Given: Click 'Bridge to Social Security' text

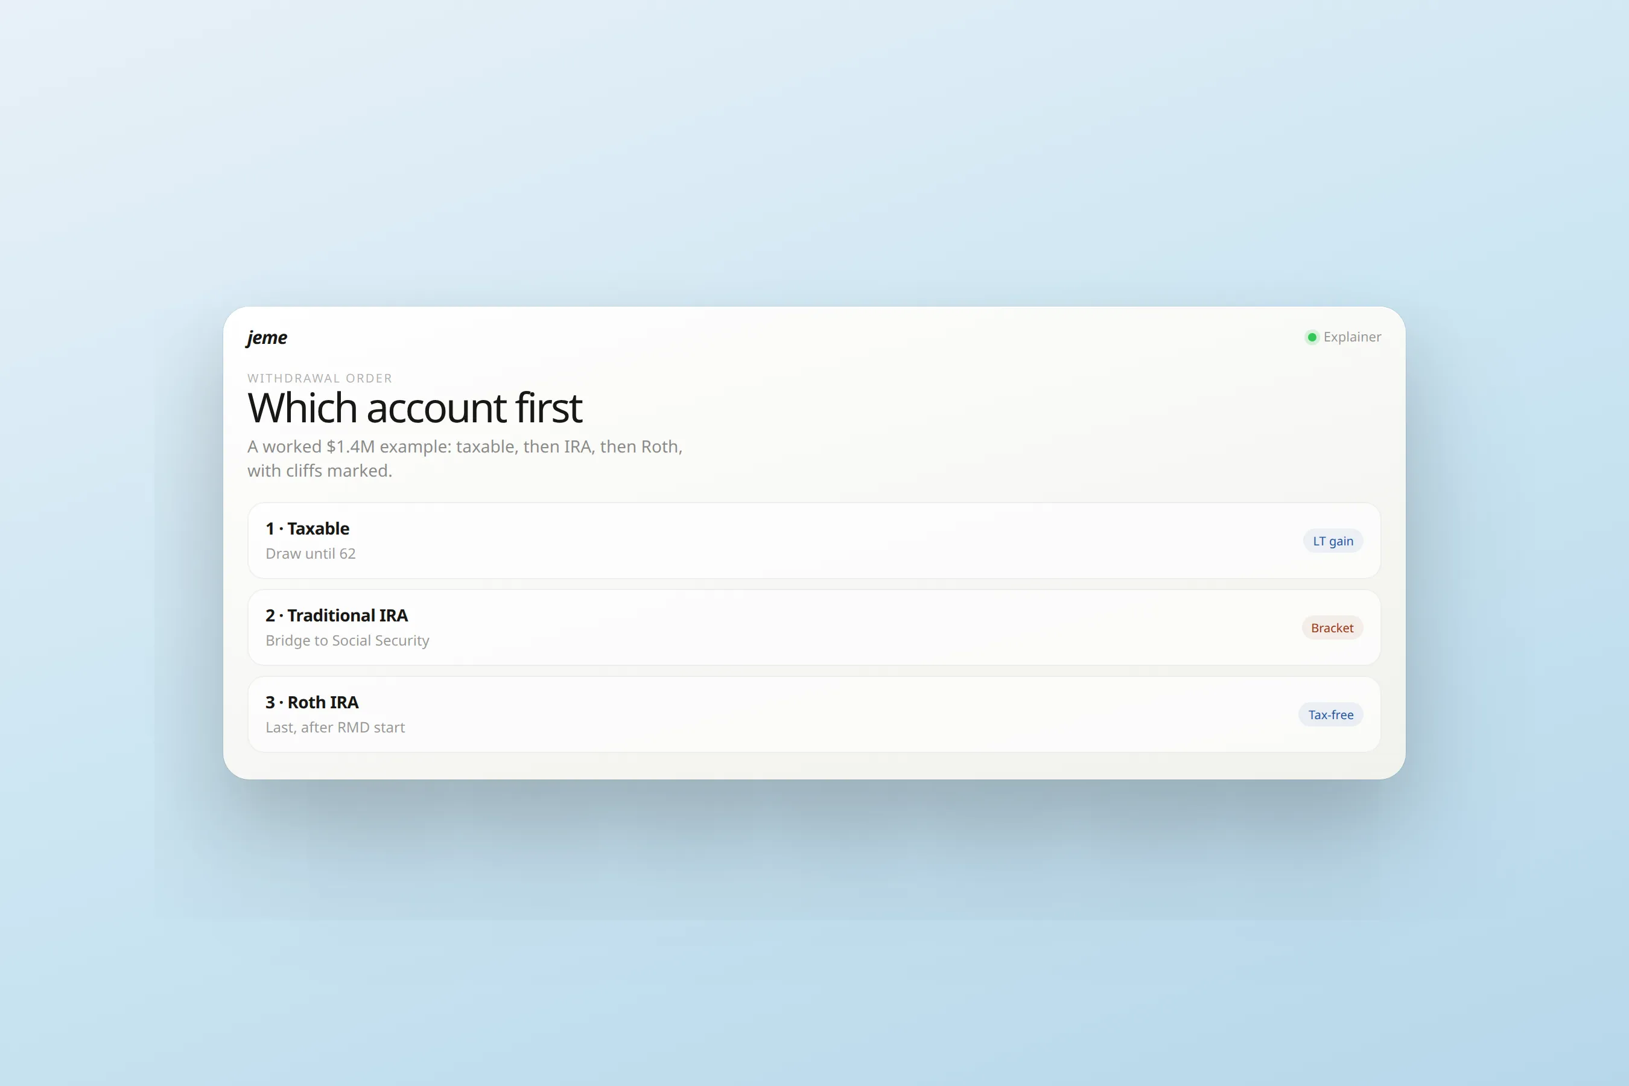Looking at the screenshot, I should [347, 641].
